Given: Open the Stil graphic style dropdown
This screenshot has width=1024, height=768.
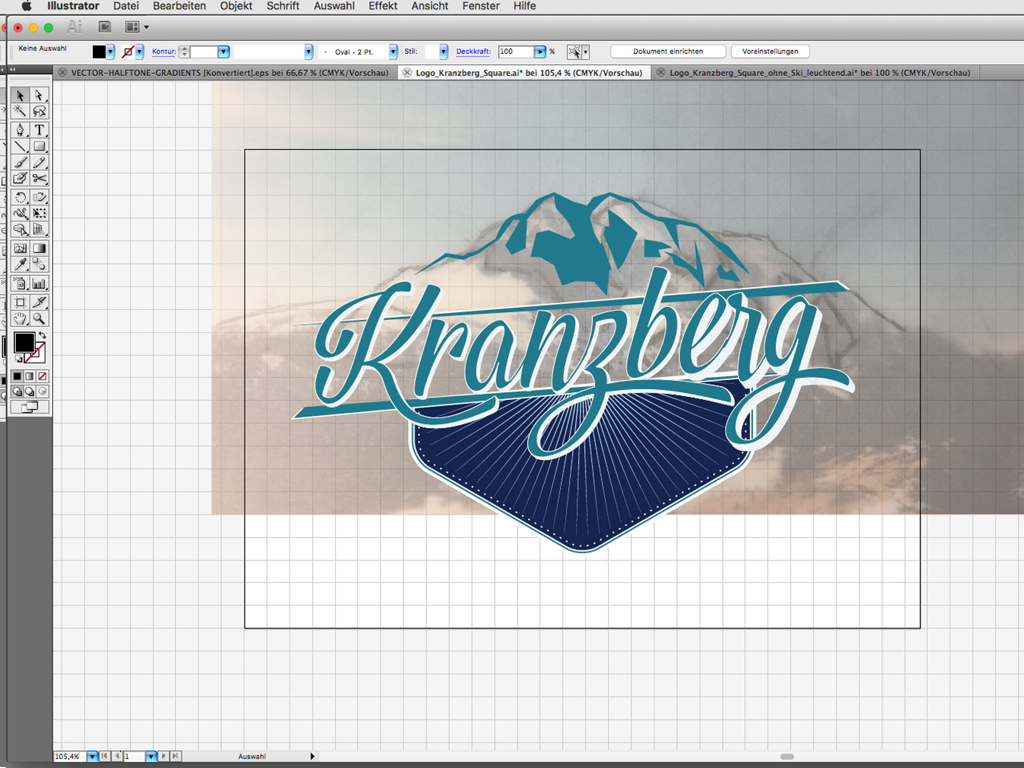Looking at the screenshot, I should click(443, 52).
